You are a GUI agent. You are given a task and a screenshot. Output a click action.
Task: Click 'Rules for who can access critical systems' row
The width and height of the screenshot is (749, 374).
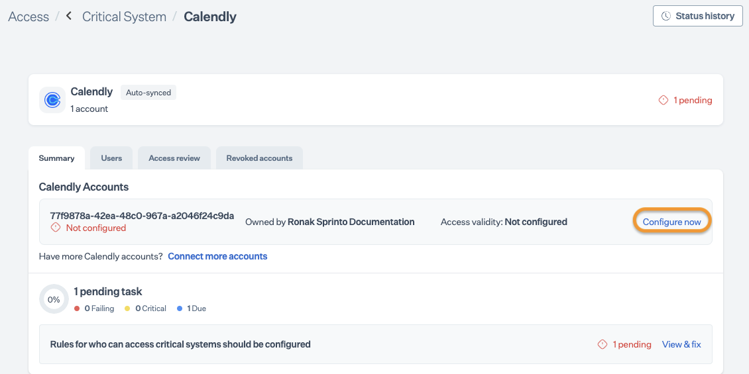(x=375, y=344)
